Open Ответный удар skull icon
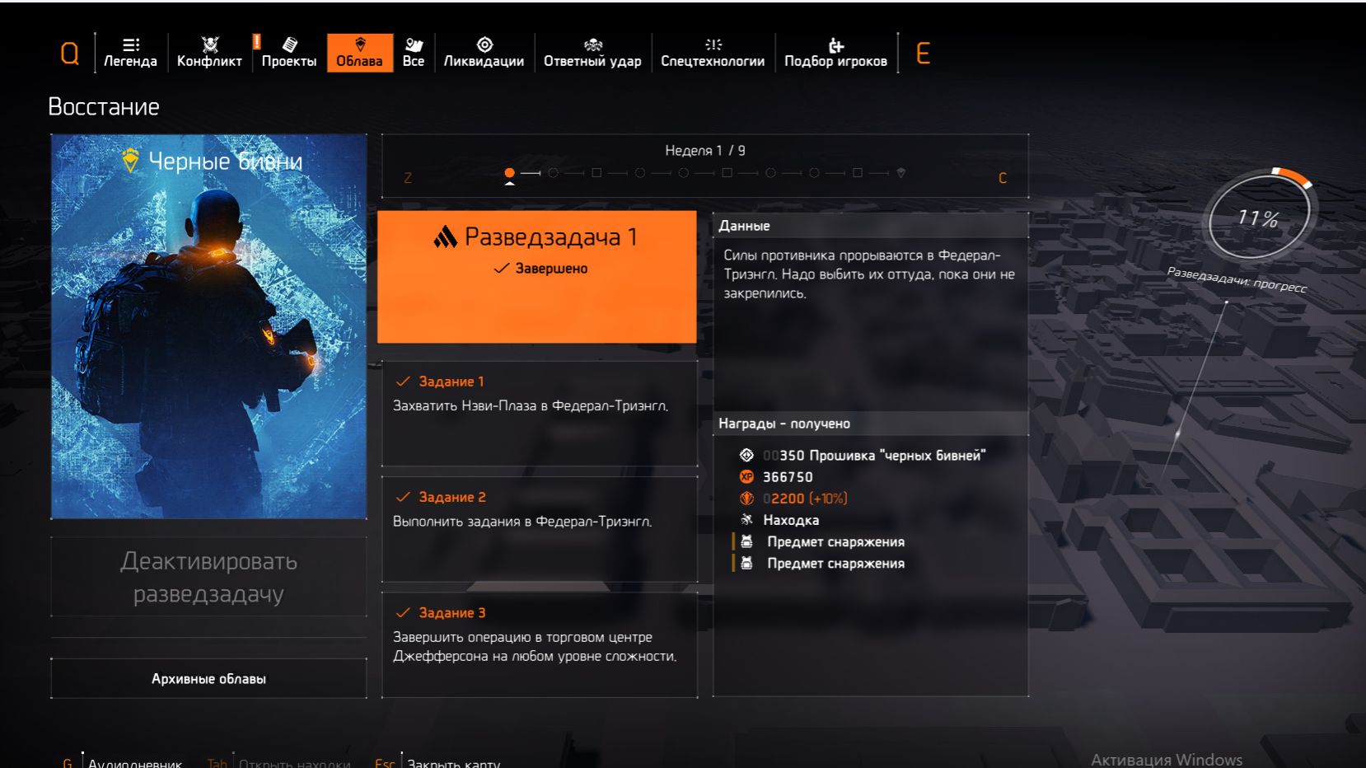 (x=592, y=44)
